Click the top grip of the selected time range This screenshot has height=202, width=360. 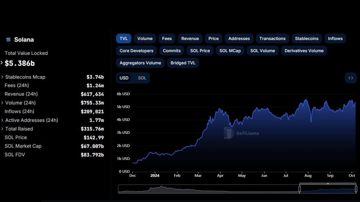point(328,183)
